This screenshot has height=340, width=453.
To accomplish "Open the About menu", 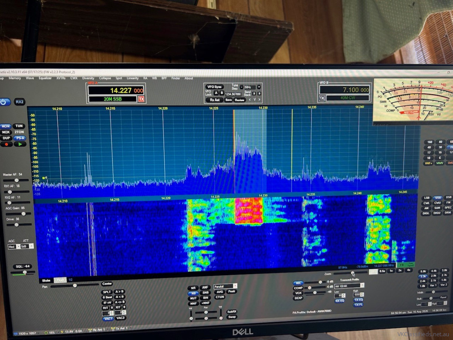I will (189, 78).
